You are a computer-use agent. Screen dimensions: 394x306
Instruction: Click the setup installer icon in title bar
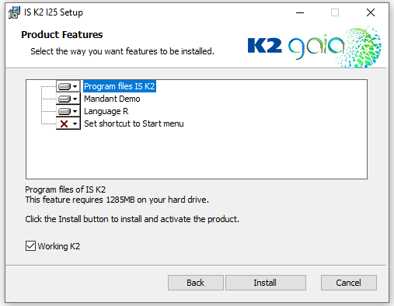coord(14,12)
